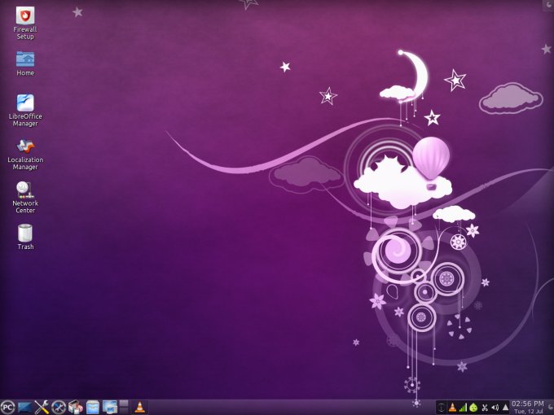This screenshot has width=554, height=415.
Task: Click the VLC cone icon in the system tray
Action: coord(452,408)
